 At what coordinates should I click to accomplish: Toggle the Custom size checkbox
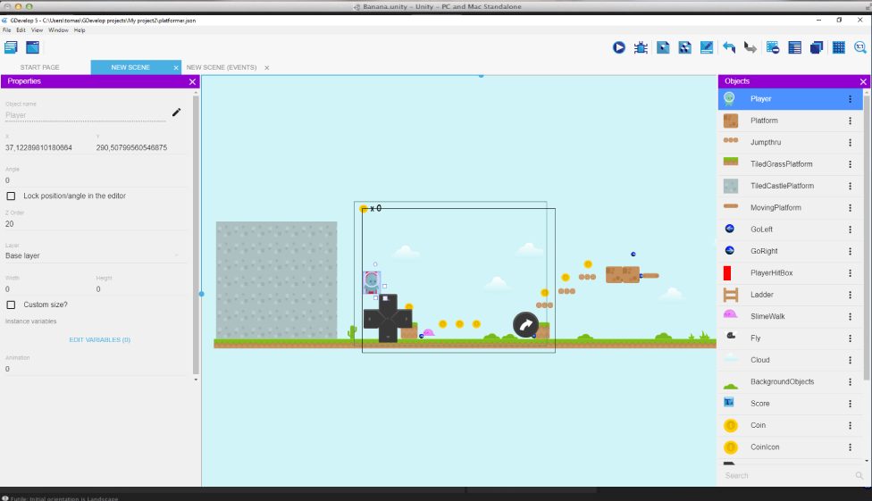click(11, 305)
